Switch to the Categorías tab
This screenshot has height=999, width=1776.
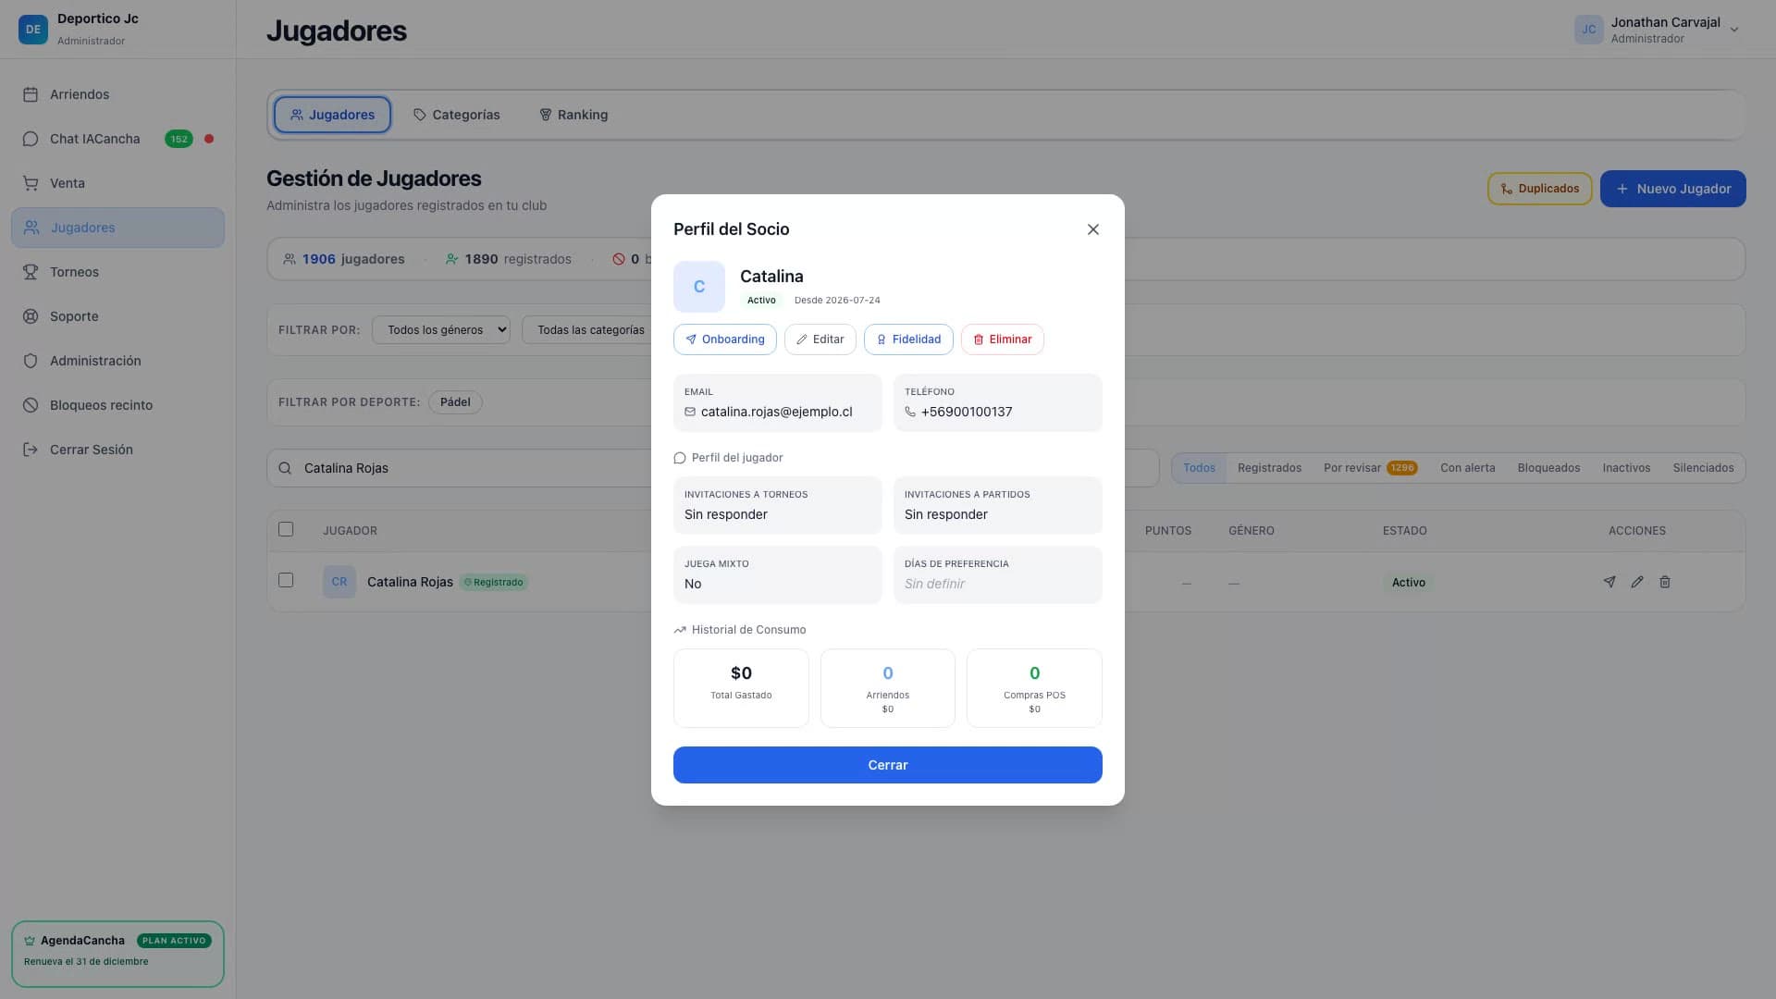pyautogui.click(x=456, y=115)
